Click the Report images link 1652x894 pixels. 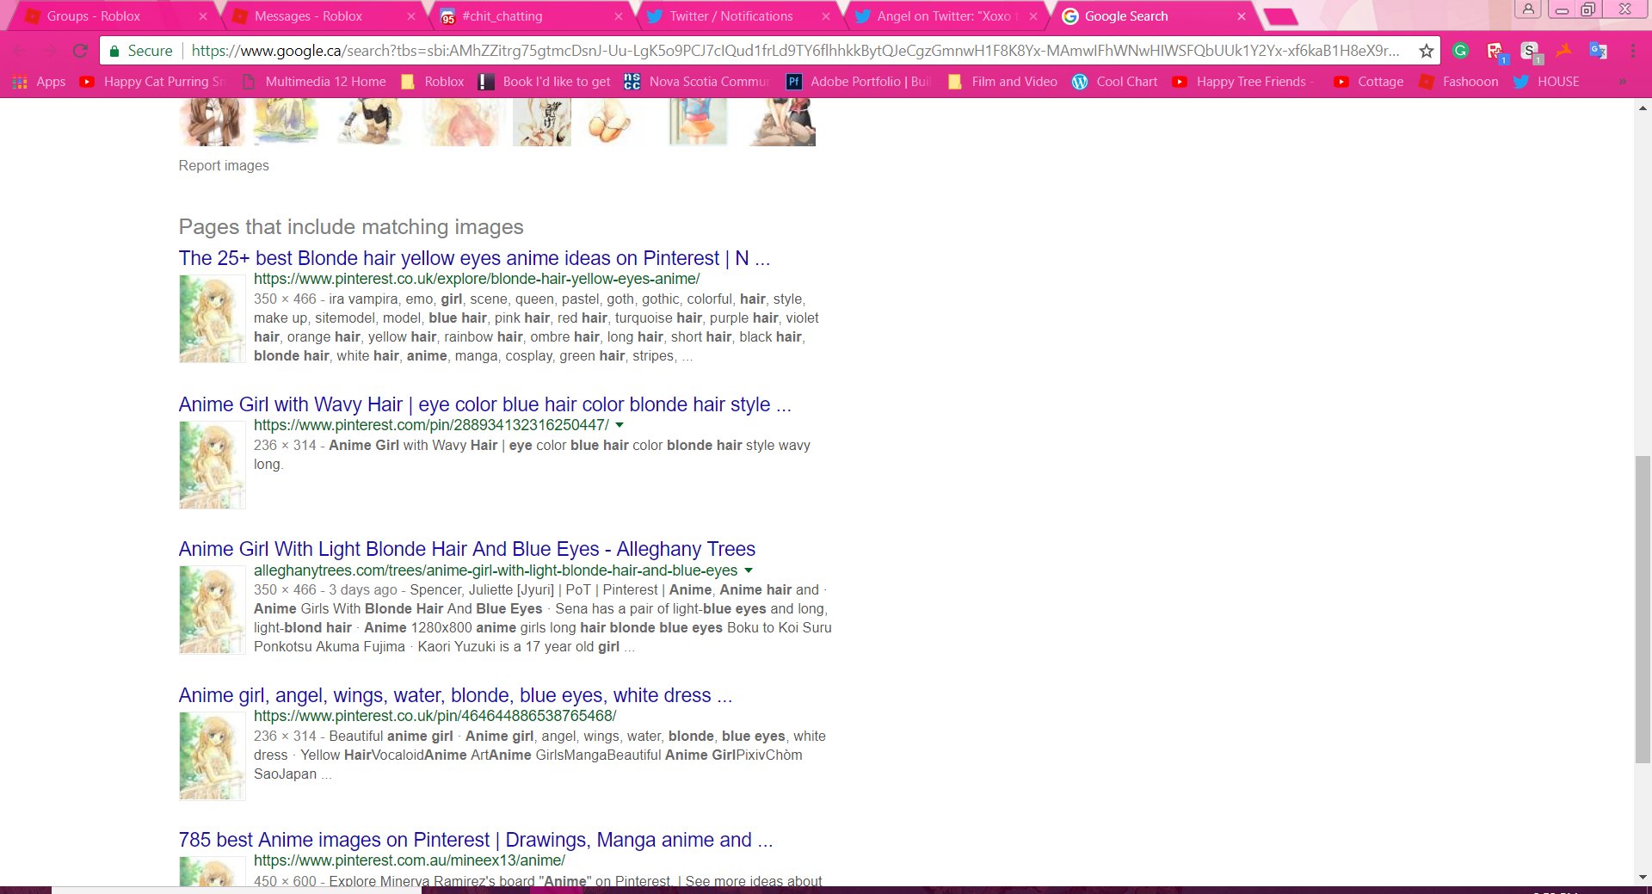224,165
